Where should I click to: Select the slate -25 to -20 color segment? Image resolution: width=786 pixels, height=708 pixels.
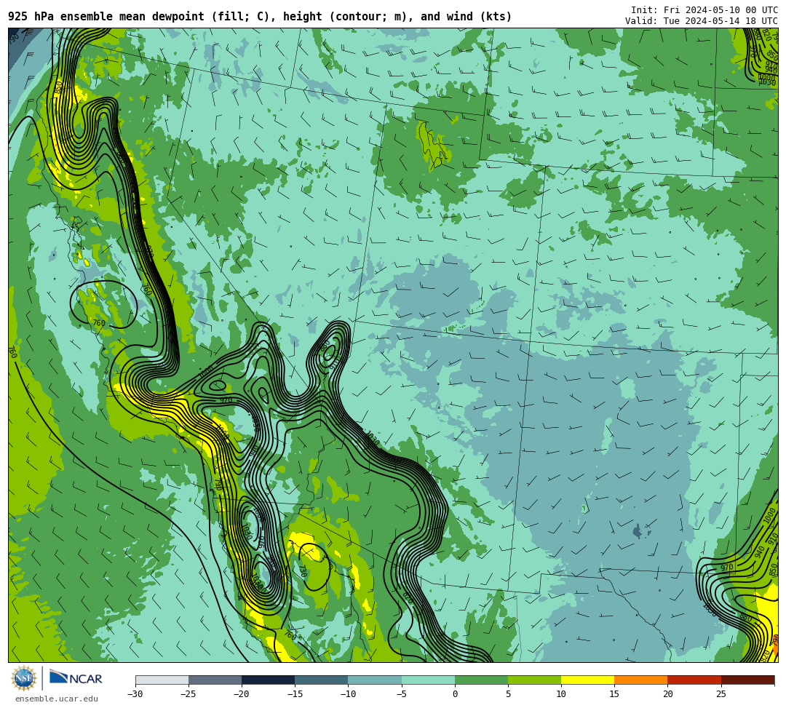(x=215, y=680)
